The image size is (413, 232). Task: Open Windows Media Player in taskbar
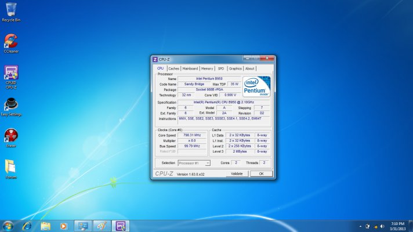click(x=63, y=226)
